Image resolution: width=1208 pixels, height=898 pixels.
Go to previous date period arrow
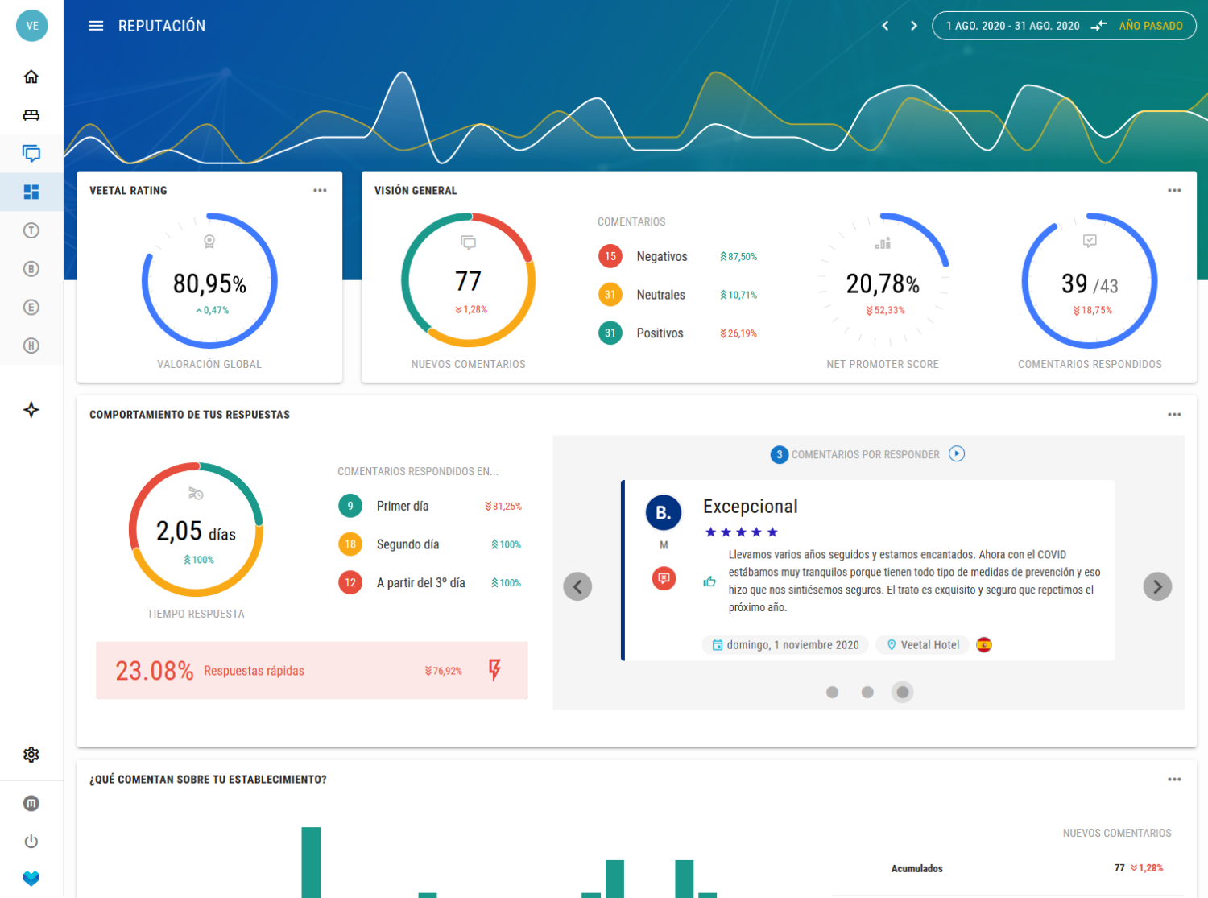[885, 26]
